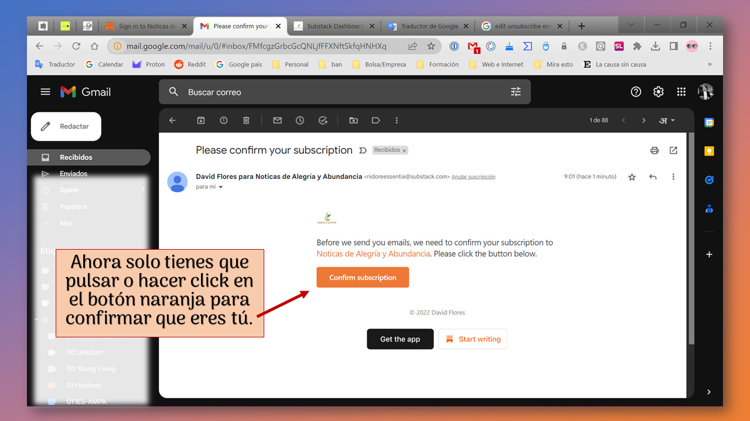Go to older message arrow

[x=643, y=120]
